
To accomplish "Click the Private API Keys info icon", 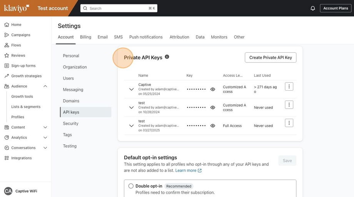I will point(167,57).
